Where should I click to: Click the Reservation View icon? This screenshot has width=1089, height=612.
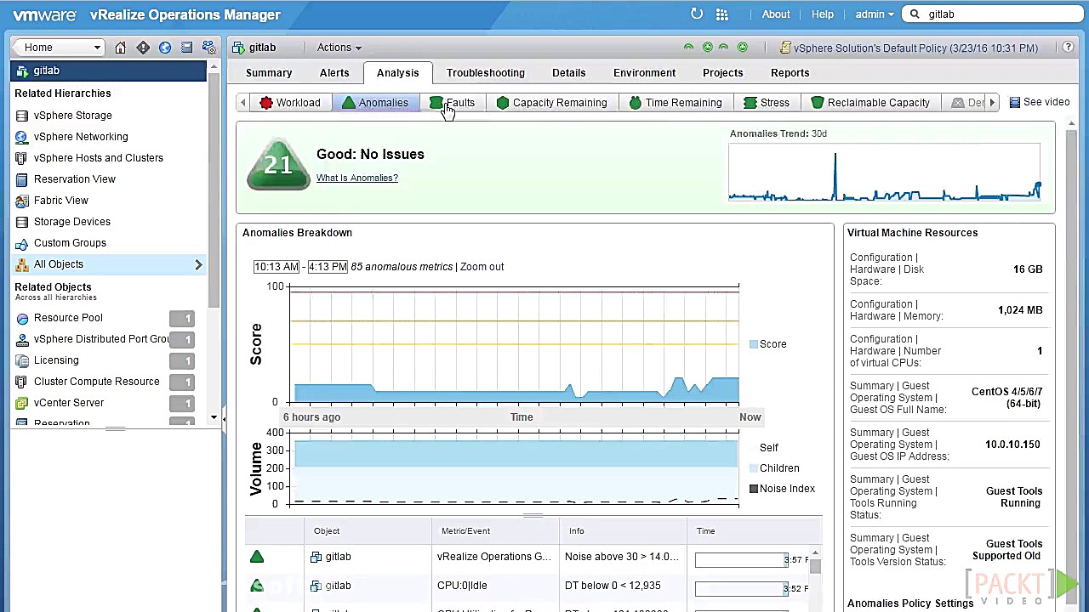[22, 179]
